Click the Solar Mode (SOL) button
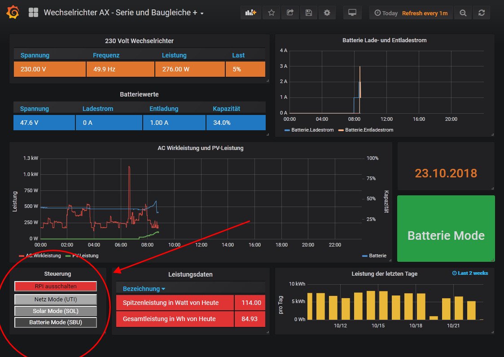This screenshot has width=504, height=357. coord(56,311)
